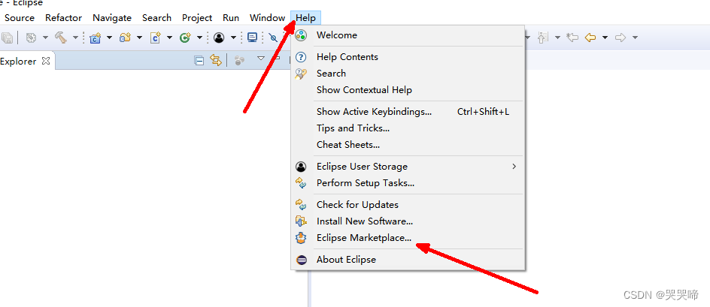Choose Search inside the Help dropdown

[408, 74]
